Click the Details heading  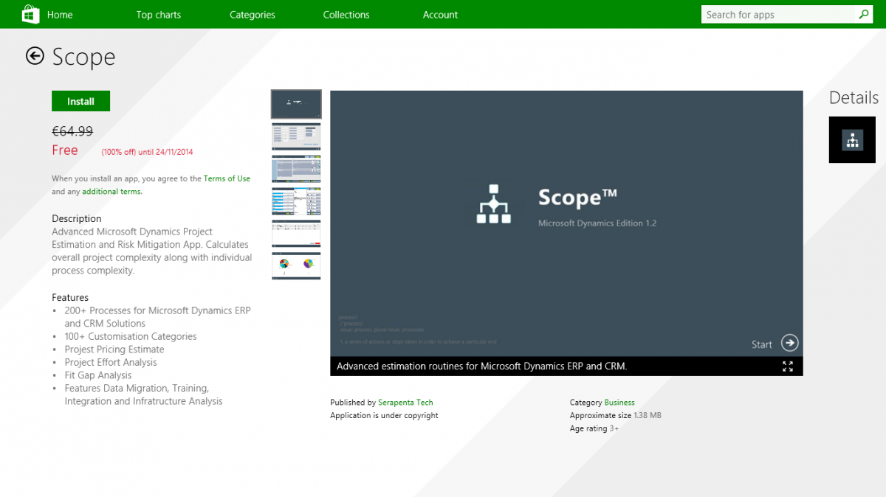pyautogui.click(x=854, y=97)
